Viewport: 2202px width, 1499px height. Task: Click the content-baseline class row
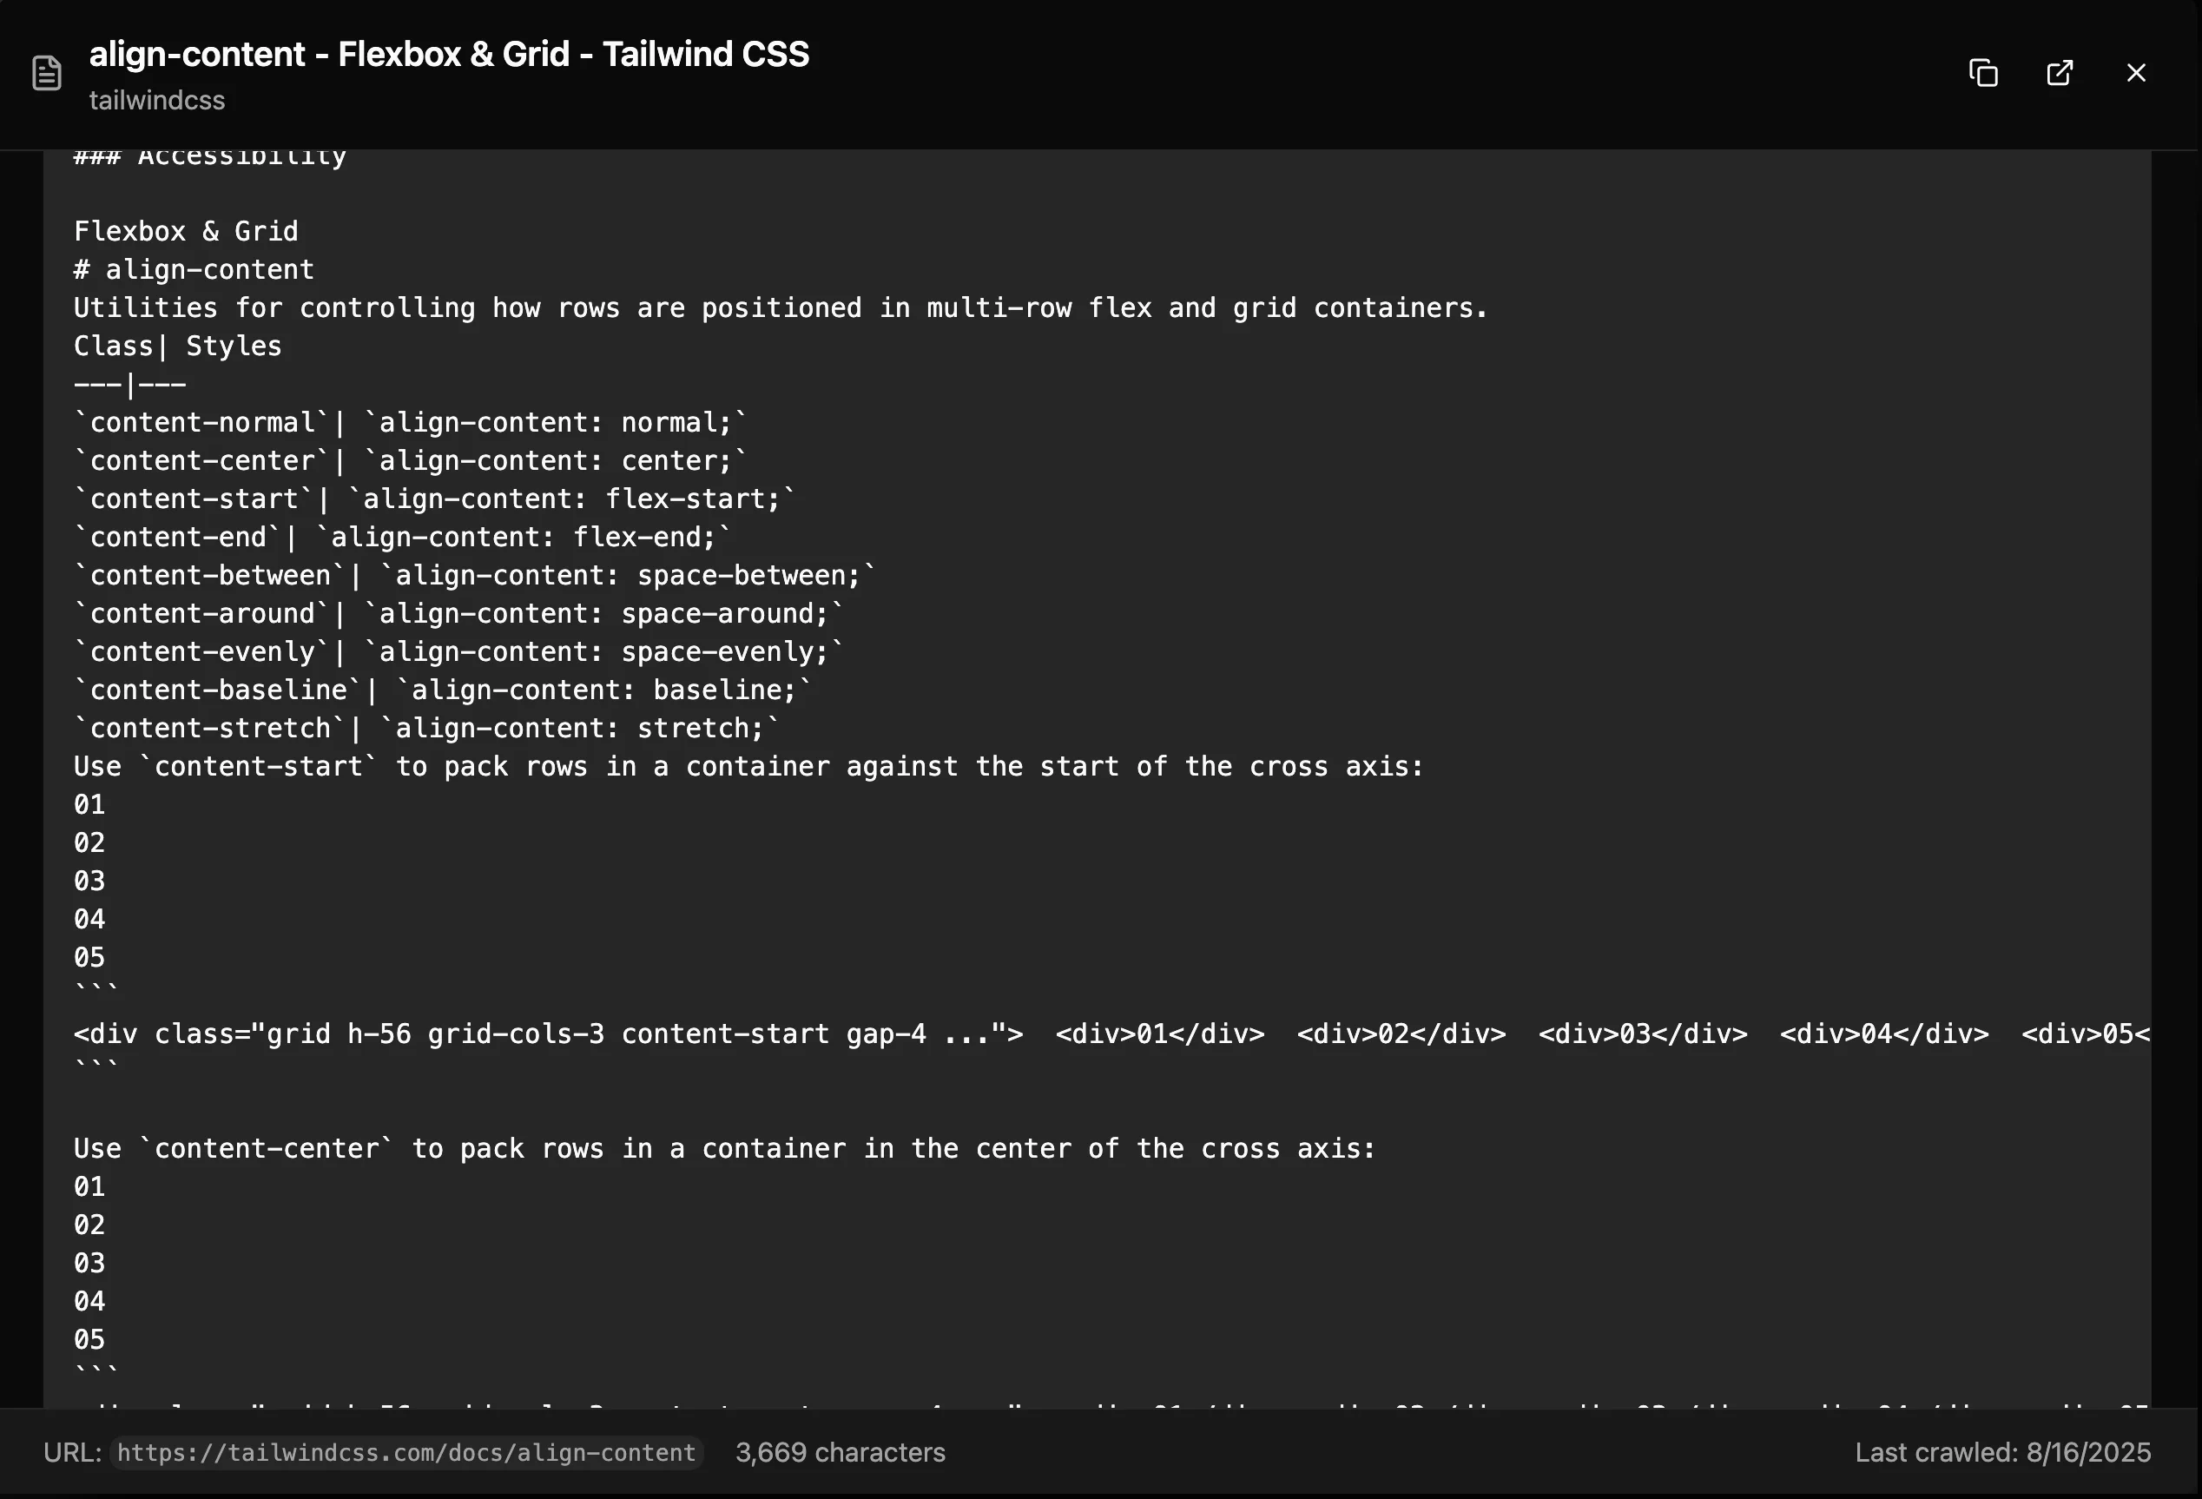click(x=443, y=690)
